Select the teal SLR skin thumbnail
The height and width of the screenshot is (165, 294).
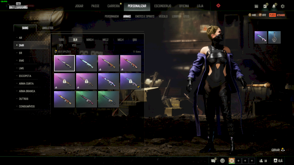click(86, 63)
